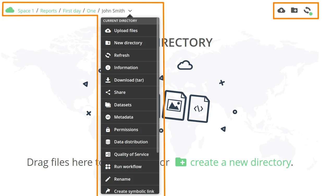Click the new directory icon in top-right toolbar
The width and height of the screenshot is (325, 196).
tap(294, 10)
